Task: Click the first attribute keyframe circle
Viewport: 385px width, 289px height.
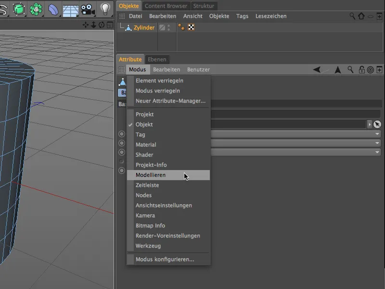Action: (x=122, y=134)
